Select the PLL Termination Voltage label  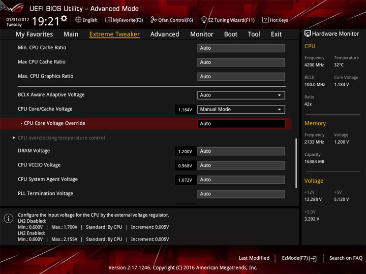pyautogui.click(x=45, y=193)
